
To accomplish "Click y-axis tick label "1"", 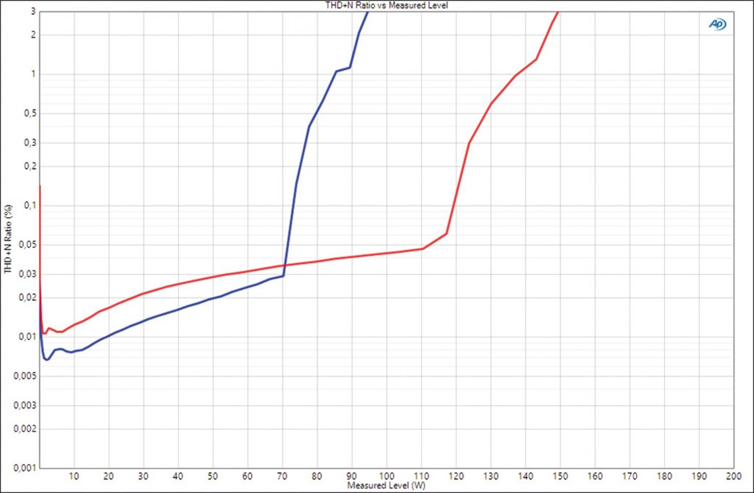I will coord(33,74).
